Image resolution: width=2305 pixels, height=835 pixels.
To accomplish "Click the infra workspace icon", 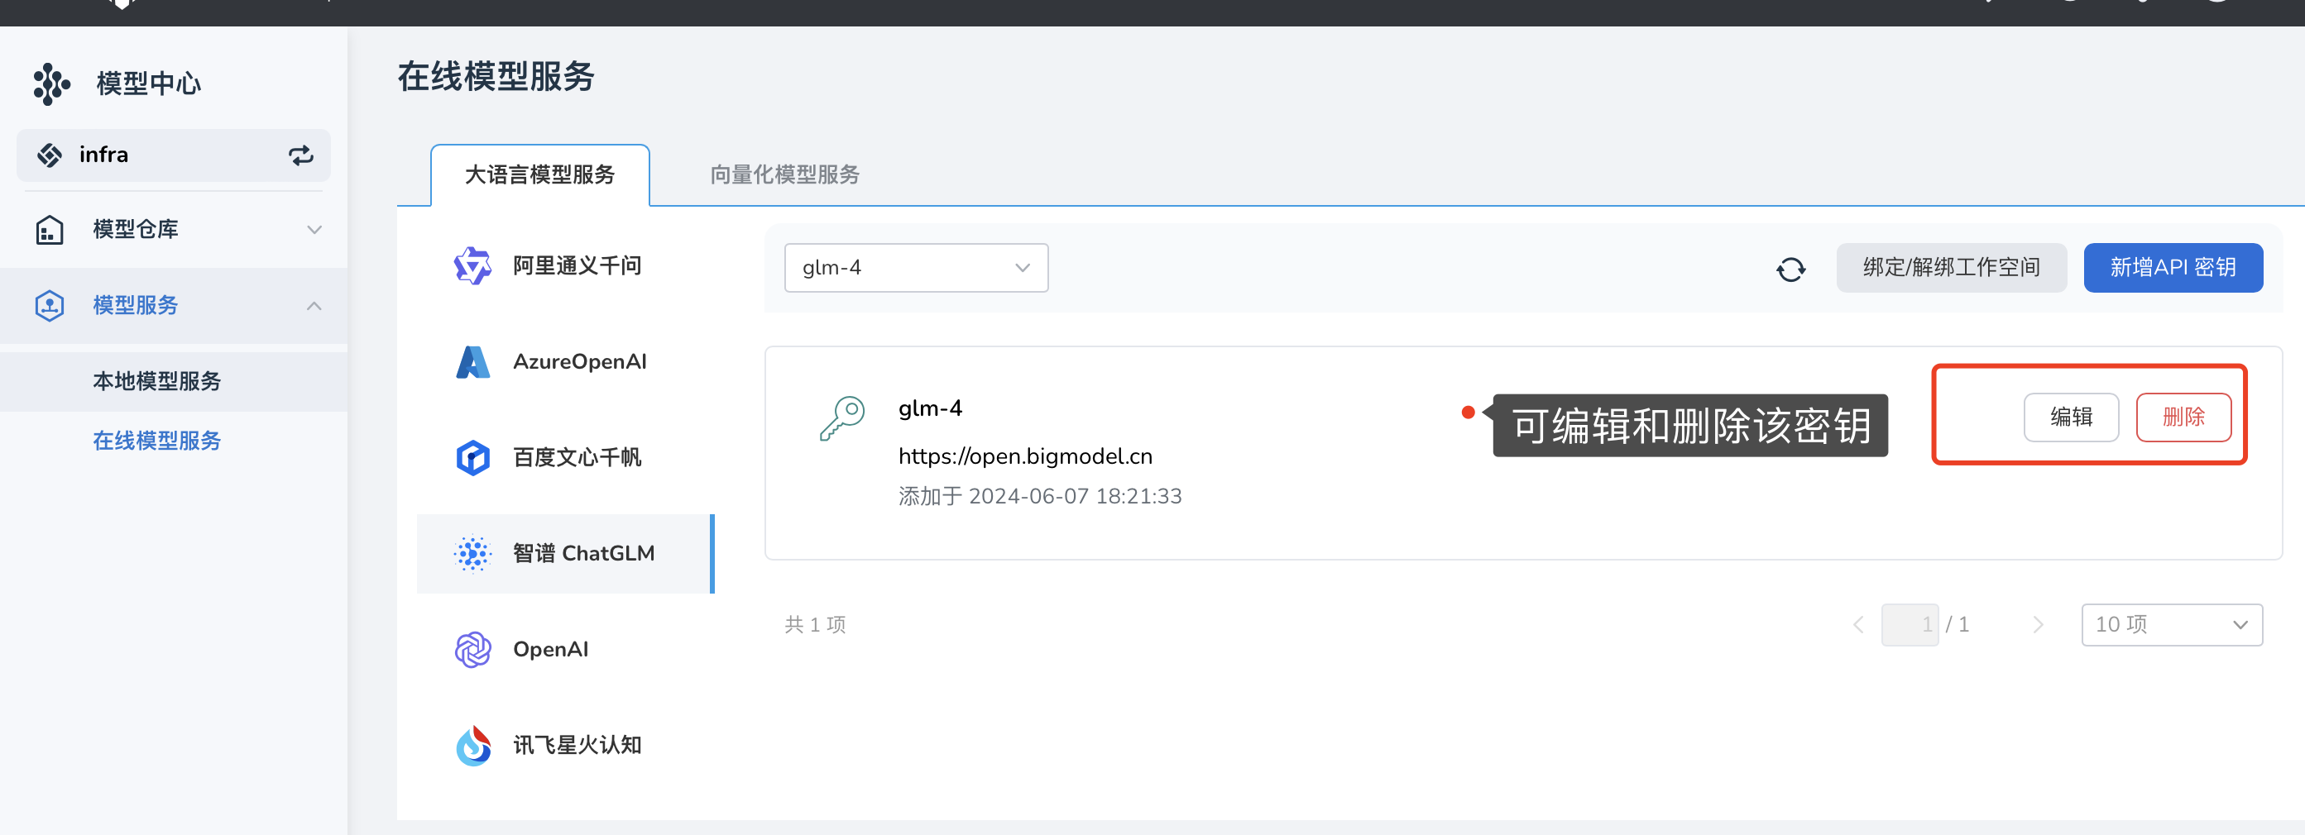I will coord(49,155).
